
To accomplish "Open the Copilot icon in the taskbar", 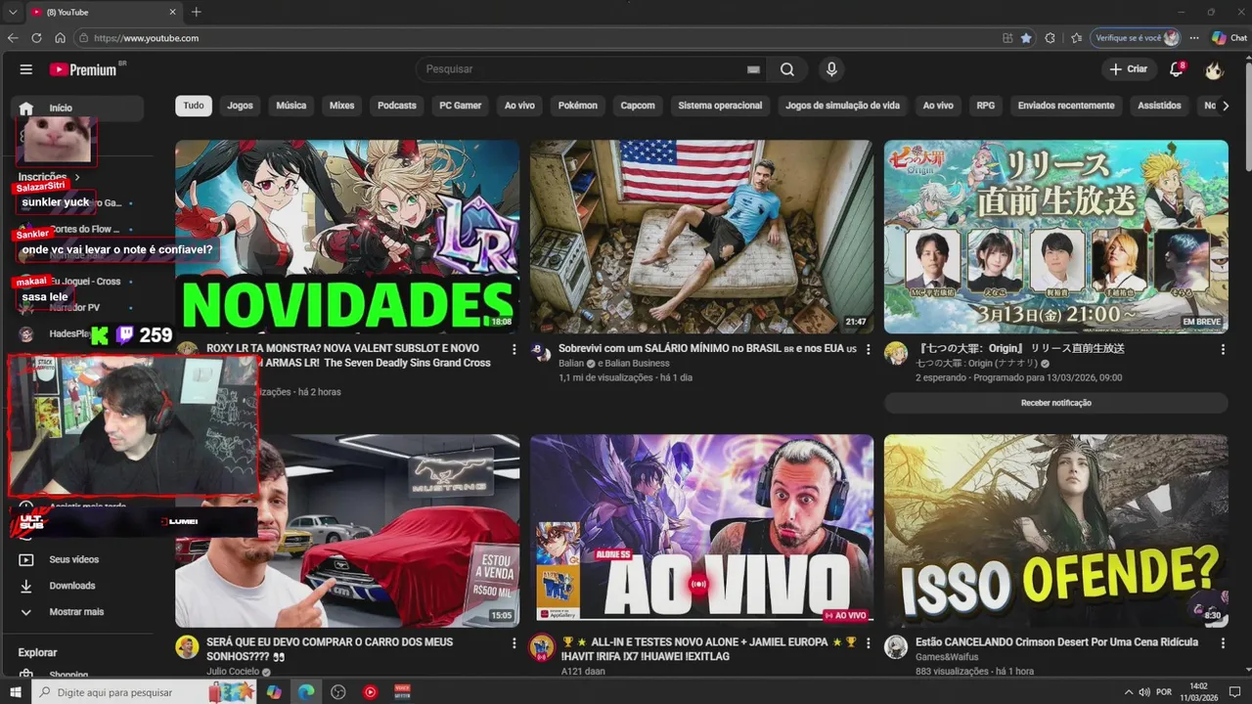I will click(x=274, y=692).
